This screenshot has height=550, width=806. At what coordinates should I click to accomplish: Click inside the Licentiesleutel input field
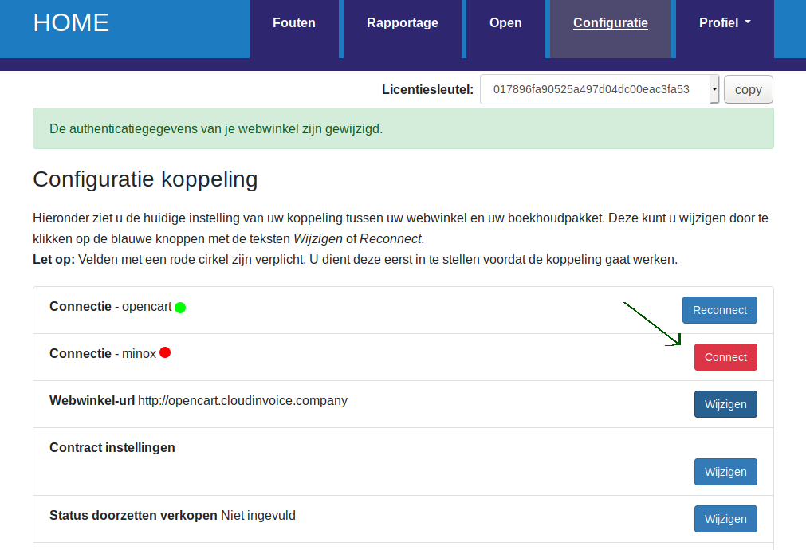[x=598, y=89]
